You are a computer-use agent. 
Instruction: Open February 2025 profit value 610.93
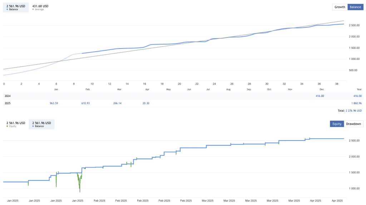tap(86, 103)
